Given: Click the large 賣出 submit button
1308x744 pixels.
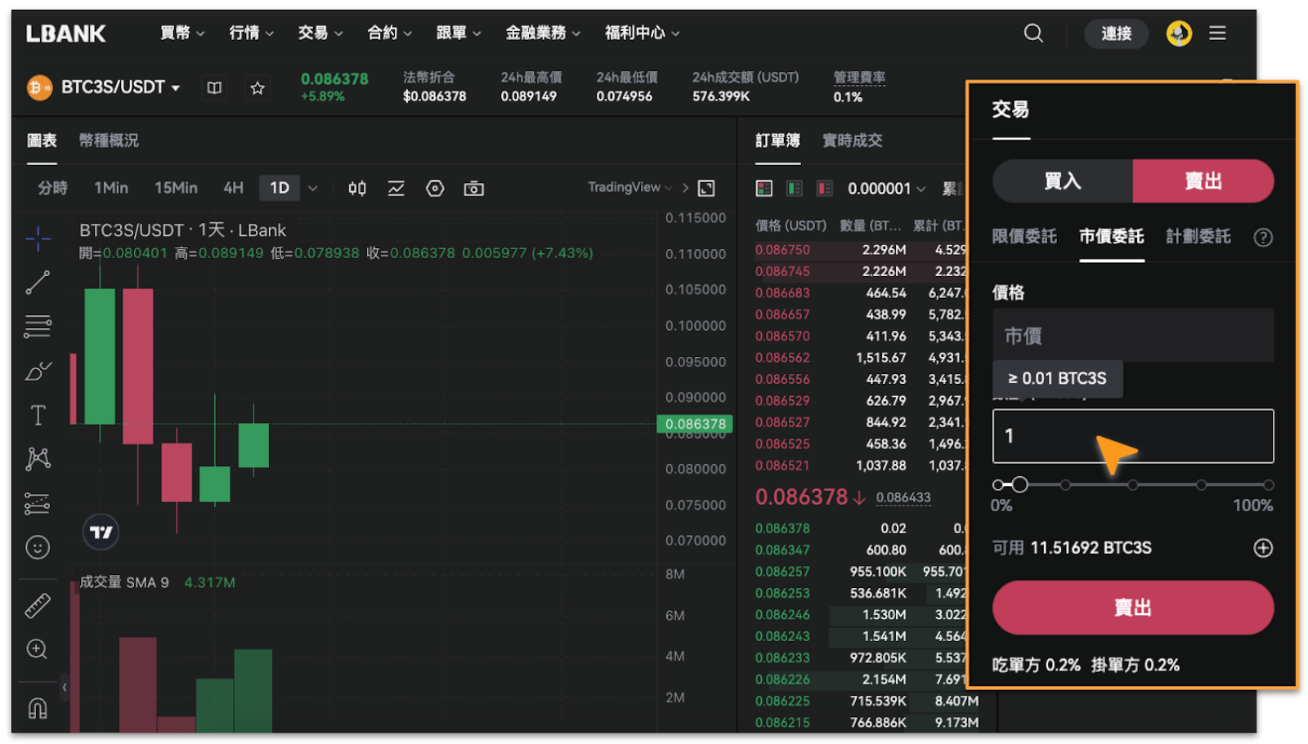Looking at the screenshot, I should click(1133, 608).
